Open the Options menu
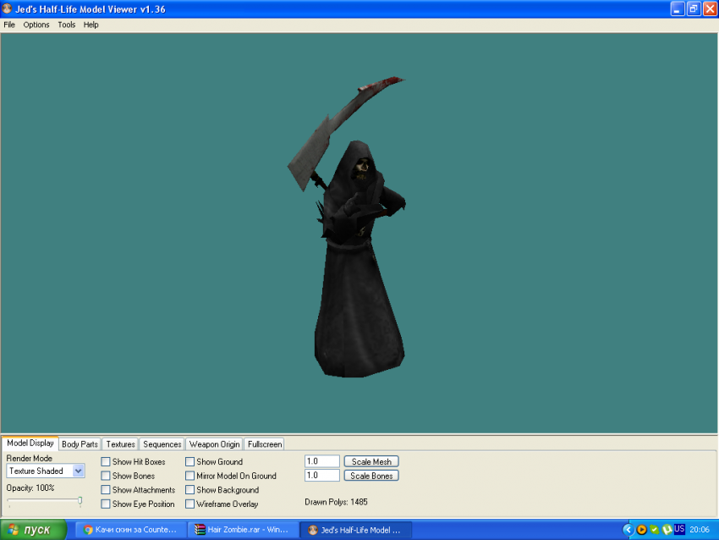This screenshot has width=719, height=540. click(x=36, y=25)
